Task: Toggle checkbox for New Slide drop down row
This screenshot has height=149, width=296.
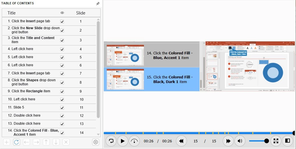Action: tap(62, 30)
